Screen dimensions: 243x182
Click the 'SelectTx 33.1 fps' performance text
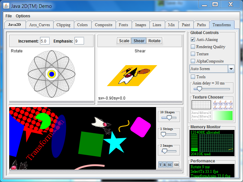click(204, 172)
